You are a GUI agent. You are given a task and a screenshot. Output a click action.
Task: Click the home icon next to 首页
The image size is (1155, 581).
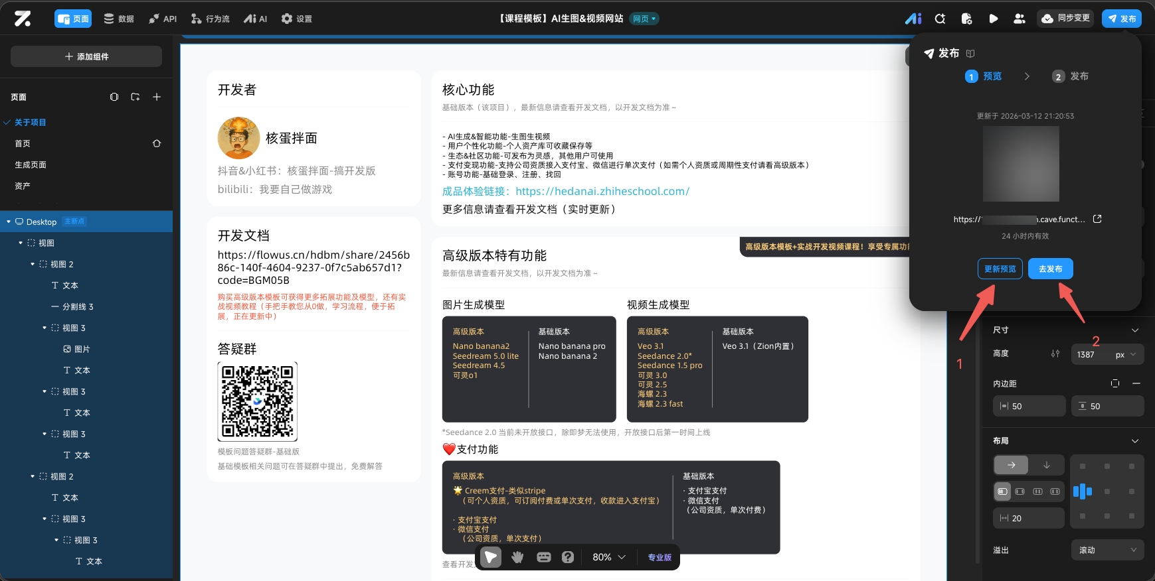click(157, 143)
